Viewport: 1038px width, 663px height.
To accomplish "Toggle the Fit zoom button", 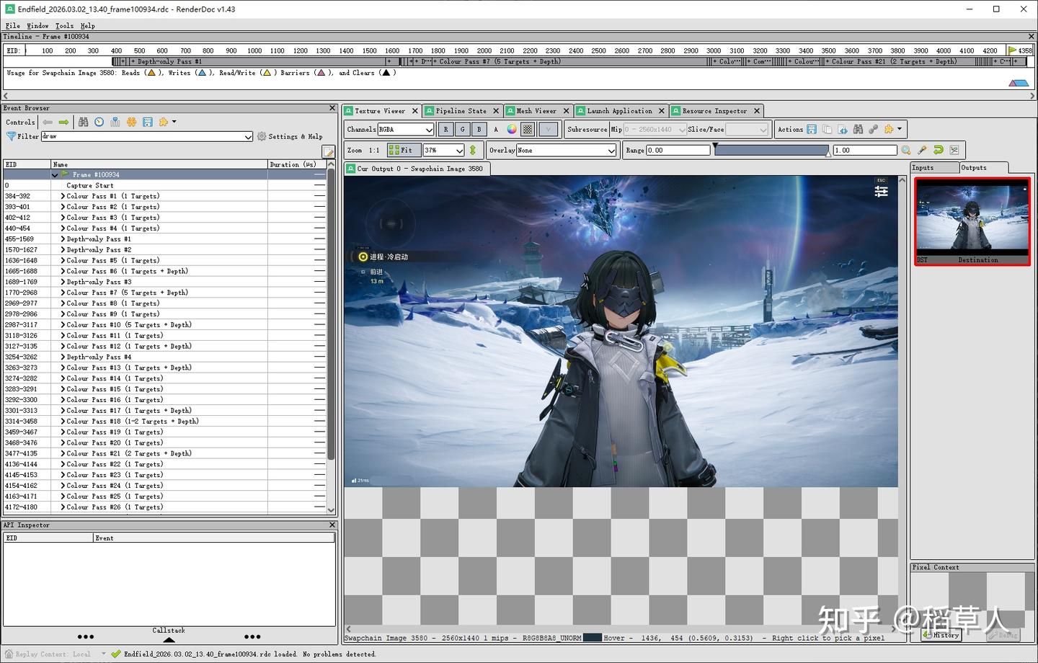I will (404, 150).
